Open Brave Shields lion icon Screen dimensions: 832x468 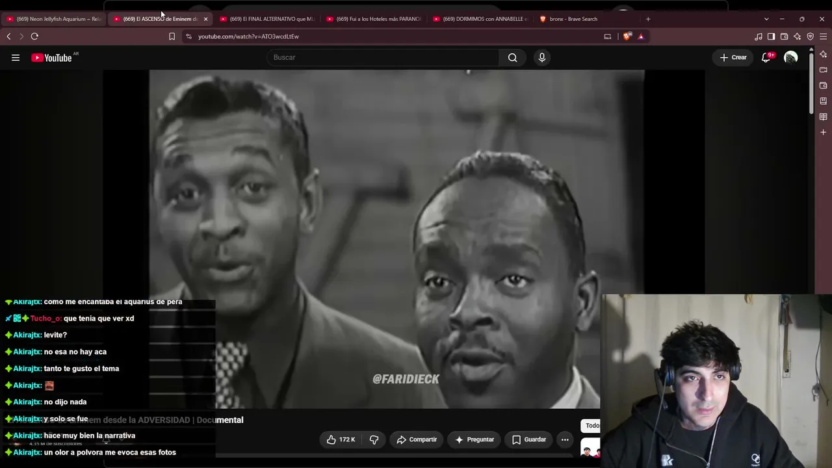627,36
